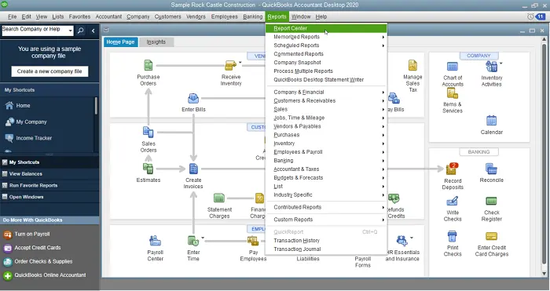This screenshot has width=550, height=291.
Task: Click the Payroll Center icon
Action: (x=155, y=241)
